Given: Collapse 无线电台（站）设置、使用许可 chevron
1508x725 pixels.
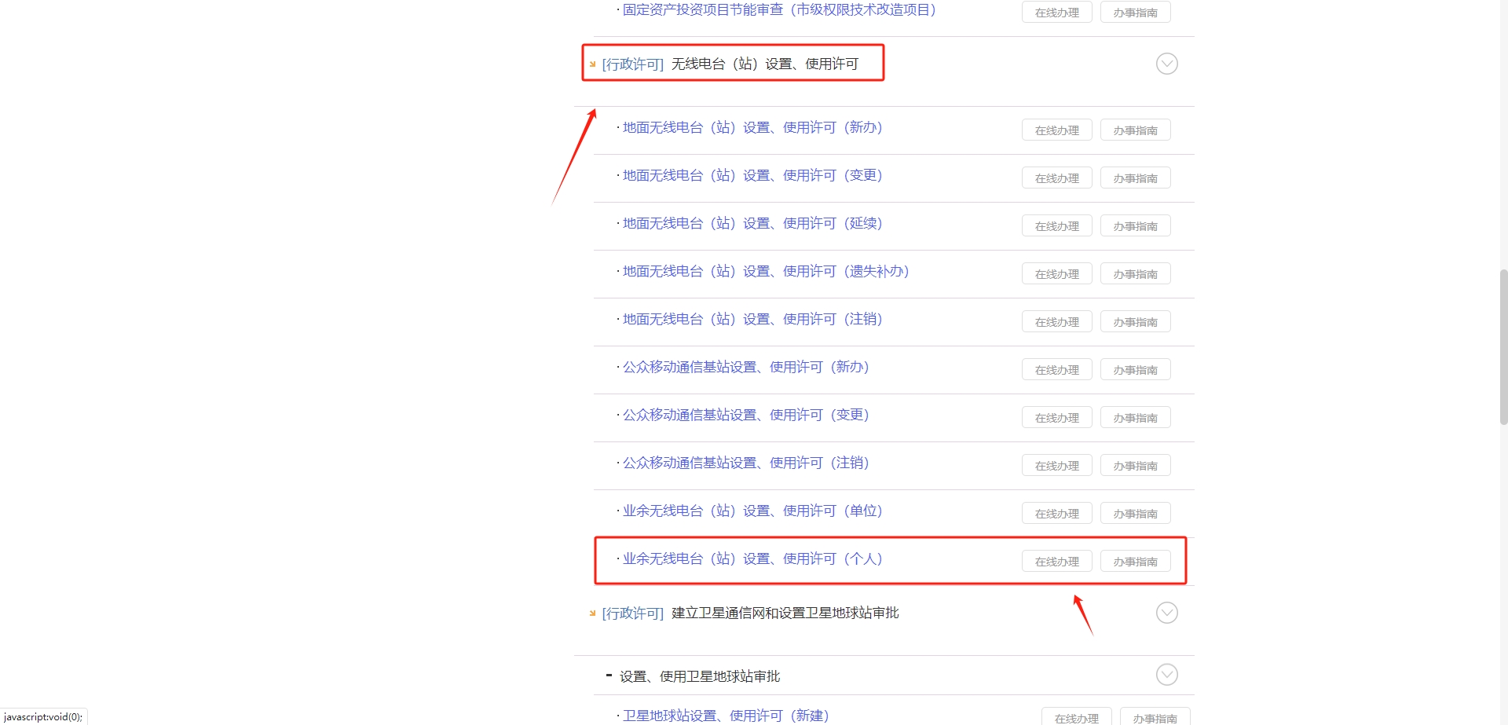Looking at the screenshot, I should click(1166, 64).
